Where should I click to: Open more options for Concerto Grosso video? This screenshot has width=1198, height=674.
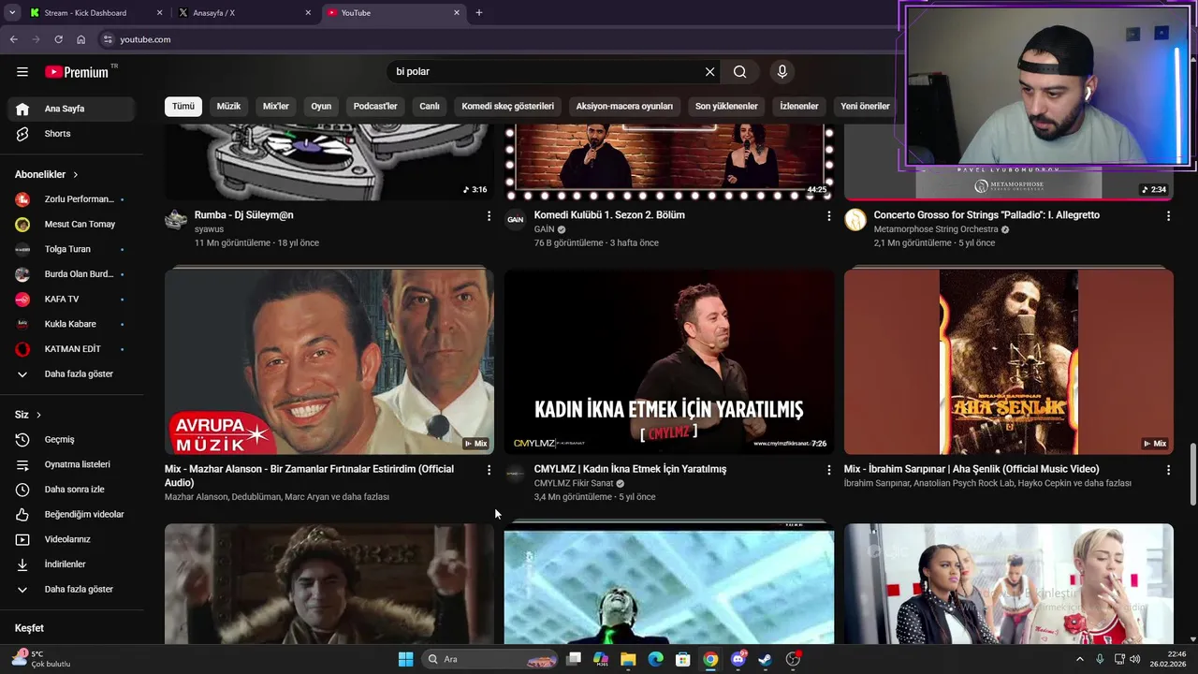point(1168,216)
